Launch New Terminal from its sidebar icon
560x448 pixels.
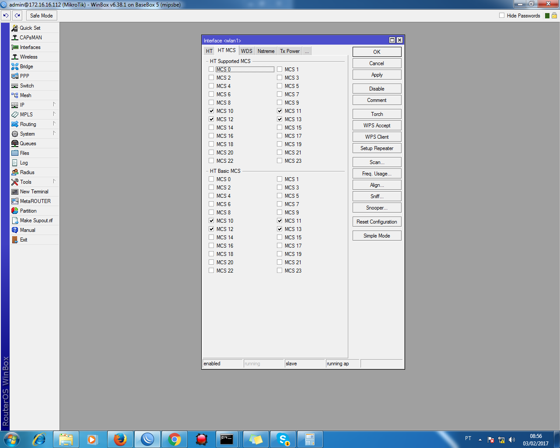point(15,192)
